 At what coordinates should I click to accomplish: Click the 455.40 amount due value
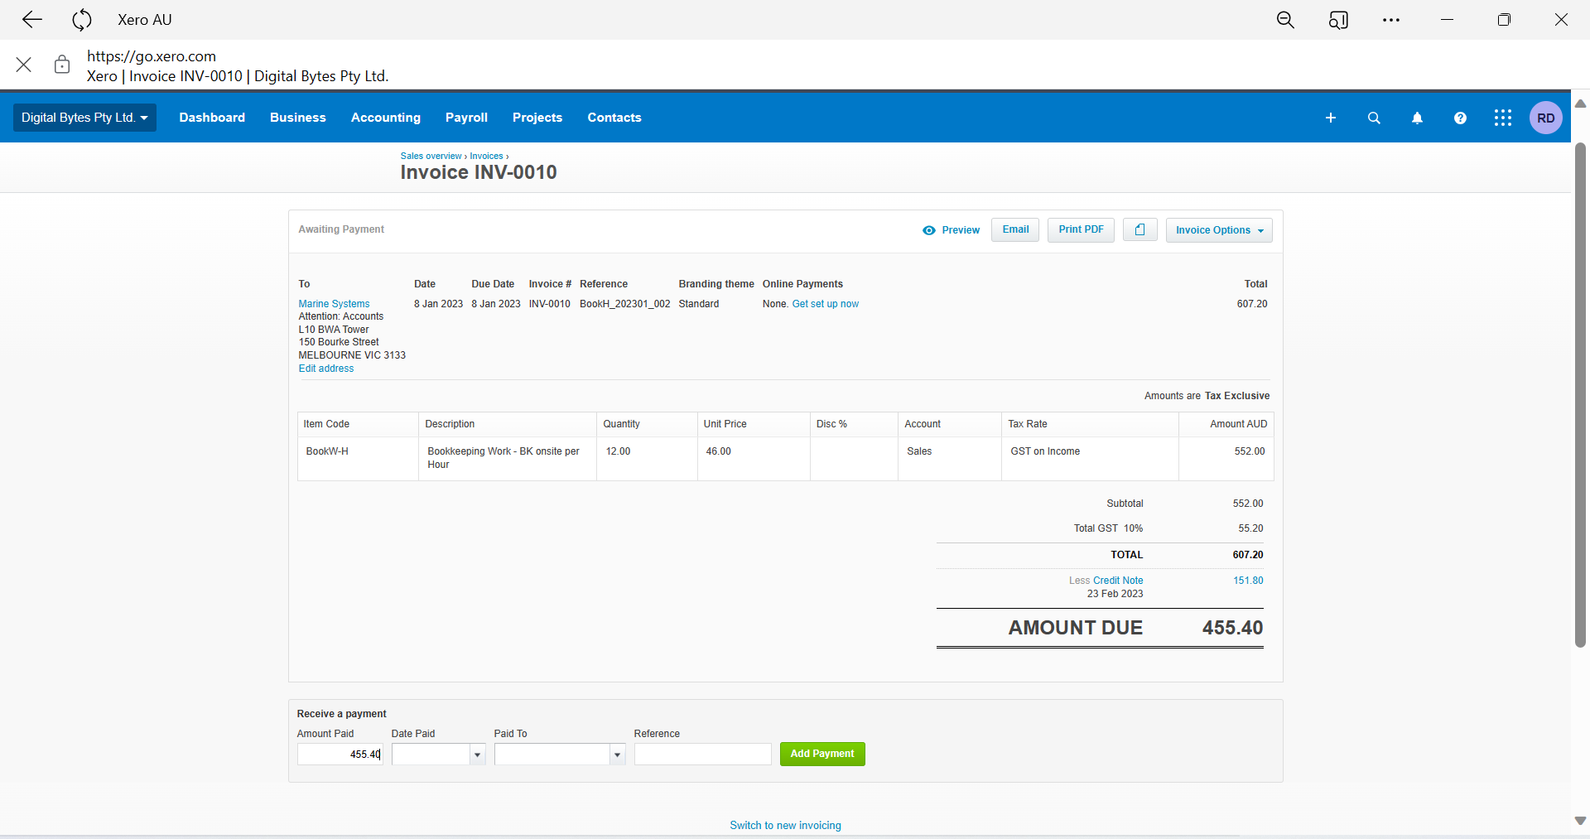click(1232, 628)
